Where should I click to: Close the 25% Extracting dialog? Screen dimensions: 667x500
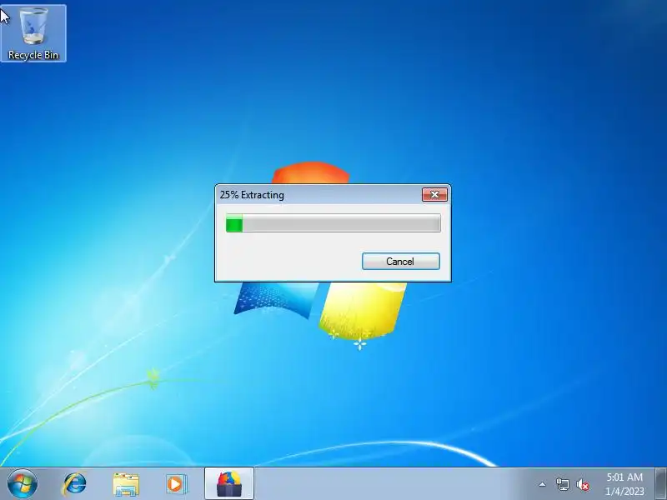point(434,195)
